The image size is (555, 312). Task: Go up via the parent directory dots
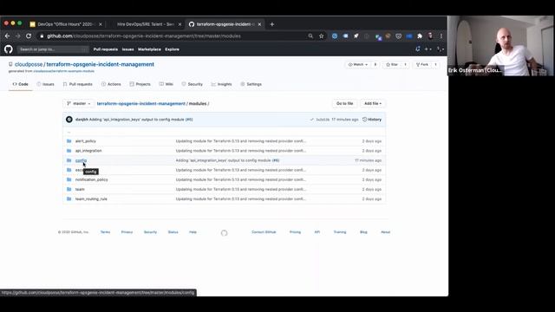69,133
